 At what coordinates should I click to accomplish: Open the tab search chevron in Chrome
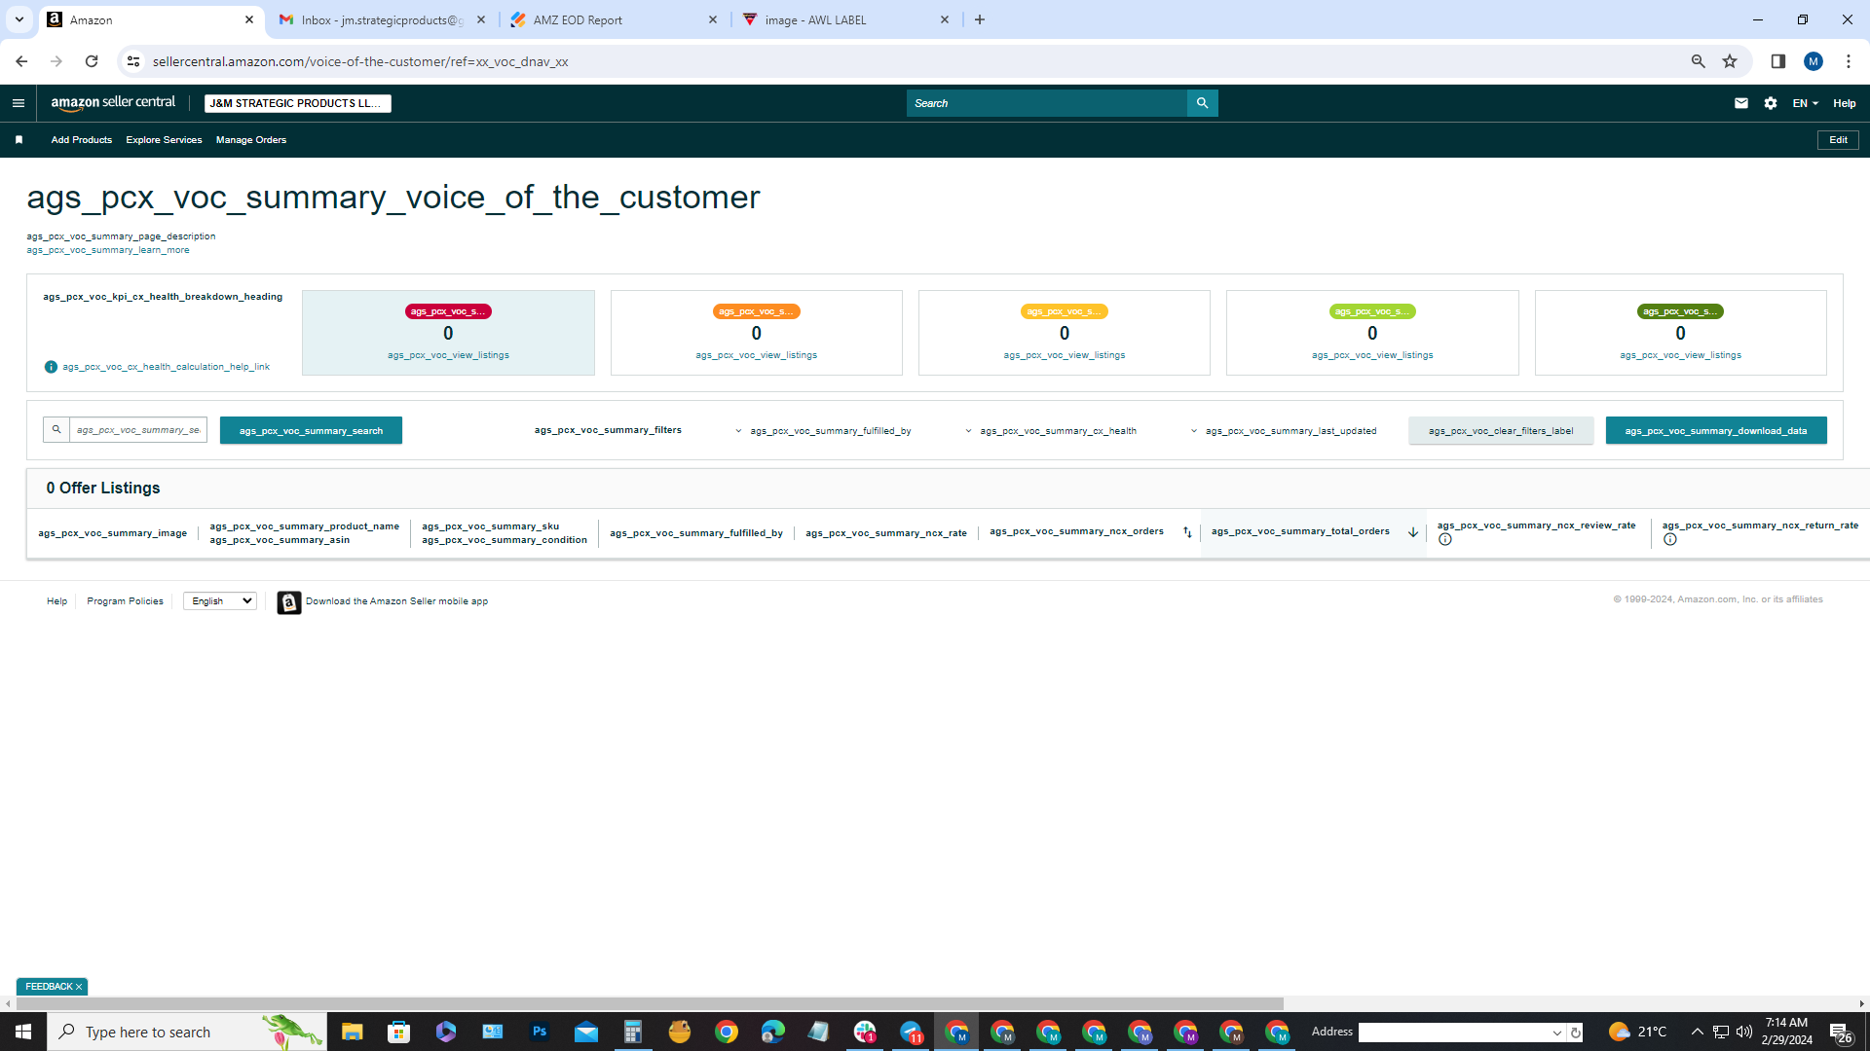[x=19, y=19]
